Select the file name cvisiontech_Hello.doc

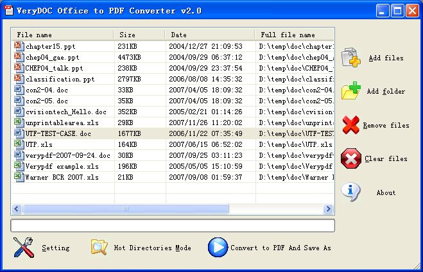coord(66,112)
